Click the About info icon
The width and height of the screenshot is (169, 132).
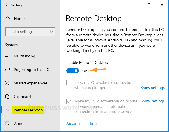click(8, 124)
